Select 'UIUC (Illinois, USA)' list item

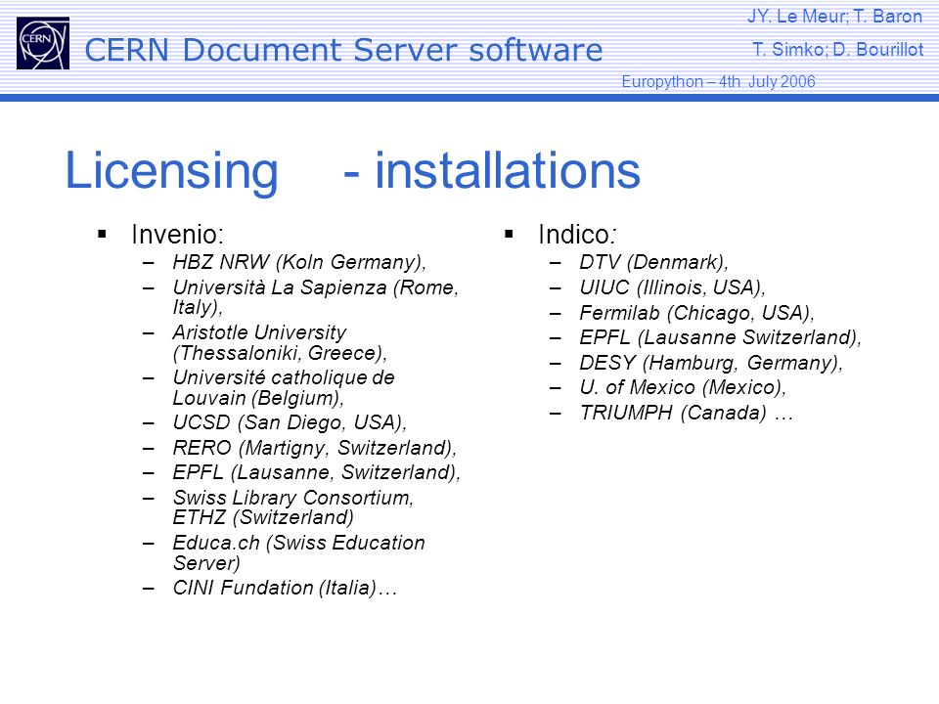point(673,287)
